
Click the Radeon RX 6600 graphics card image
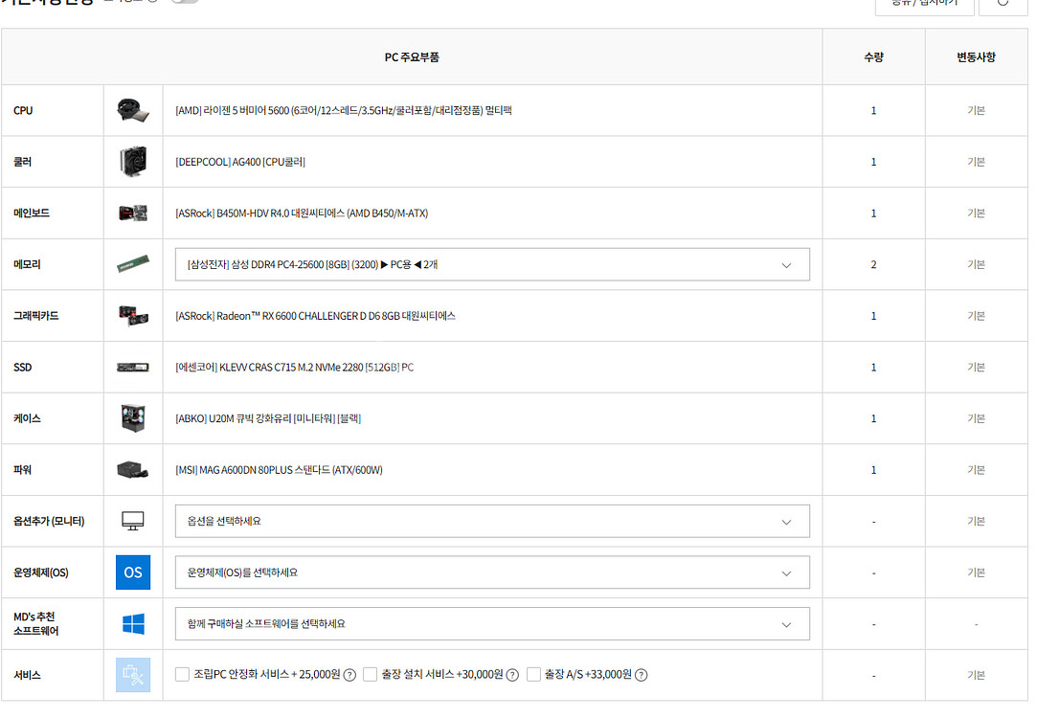tap(133, 316)
